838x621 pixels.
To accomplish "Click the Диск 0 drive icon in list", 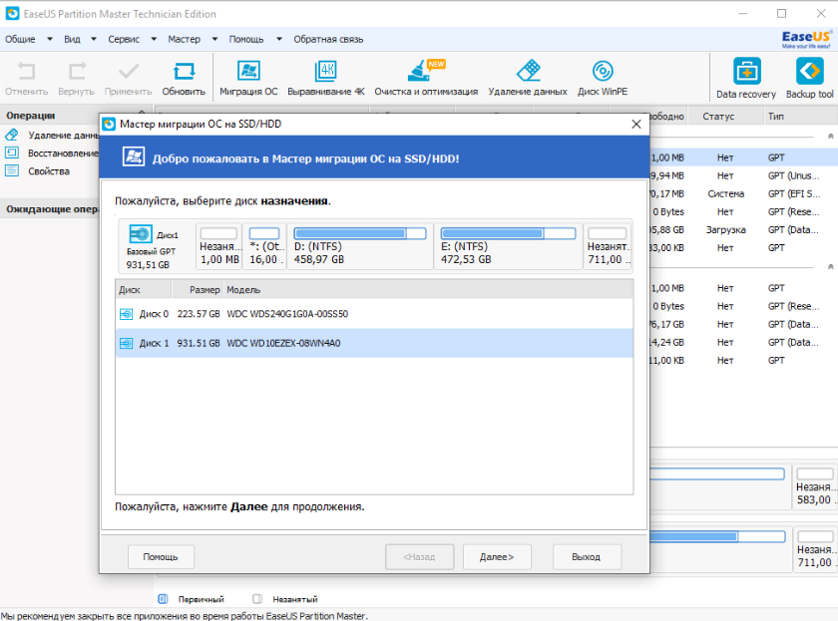I will pyautogui.click(x=126, y=314).
